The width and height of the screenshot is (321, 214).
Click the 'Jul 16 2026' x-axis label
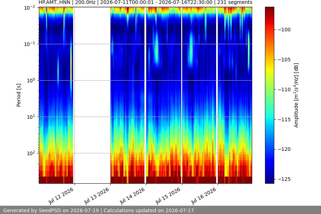tap(204, 196)
